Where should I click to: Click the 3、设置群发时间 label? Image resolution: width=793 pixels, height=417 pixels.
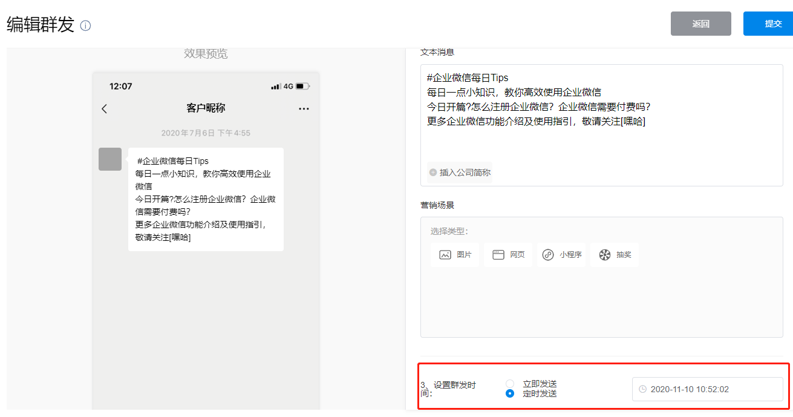coord(448,389)
